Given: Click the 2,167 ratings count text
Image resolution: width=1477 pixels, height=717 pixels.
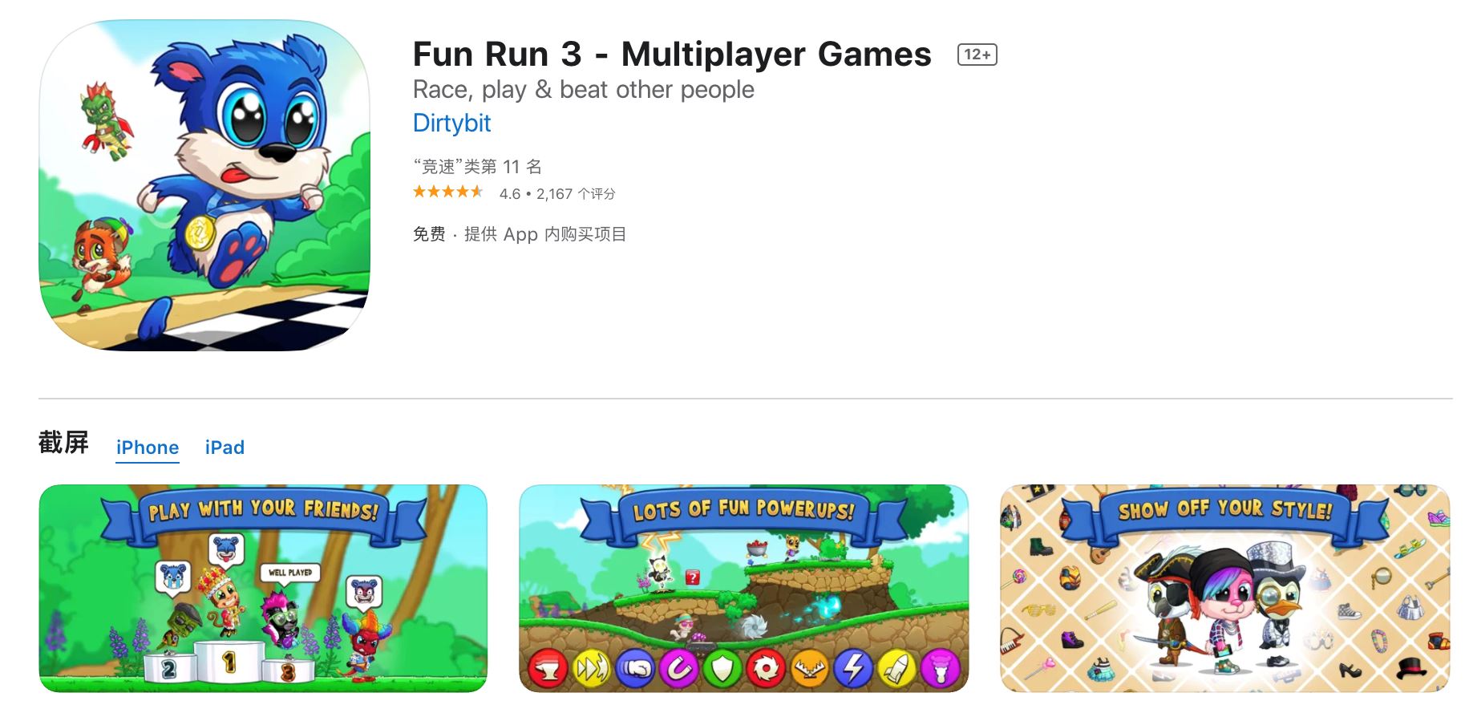Looking at the screenshot, I should (x=576, y=194).
